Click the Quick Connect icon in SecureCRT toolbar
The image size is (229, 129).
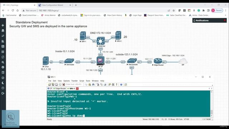click(x=53, y=85)
